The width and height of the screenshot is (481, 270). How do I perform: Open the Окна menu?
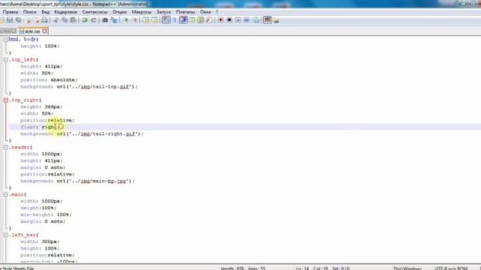(205, 12)
